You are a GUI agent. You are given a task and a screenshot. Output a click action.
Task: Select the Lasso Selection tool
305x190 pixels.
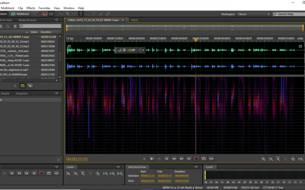tap(94, 14)
